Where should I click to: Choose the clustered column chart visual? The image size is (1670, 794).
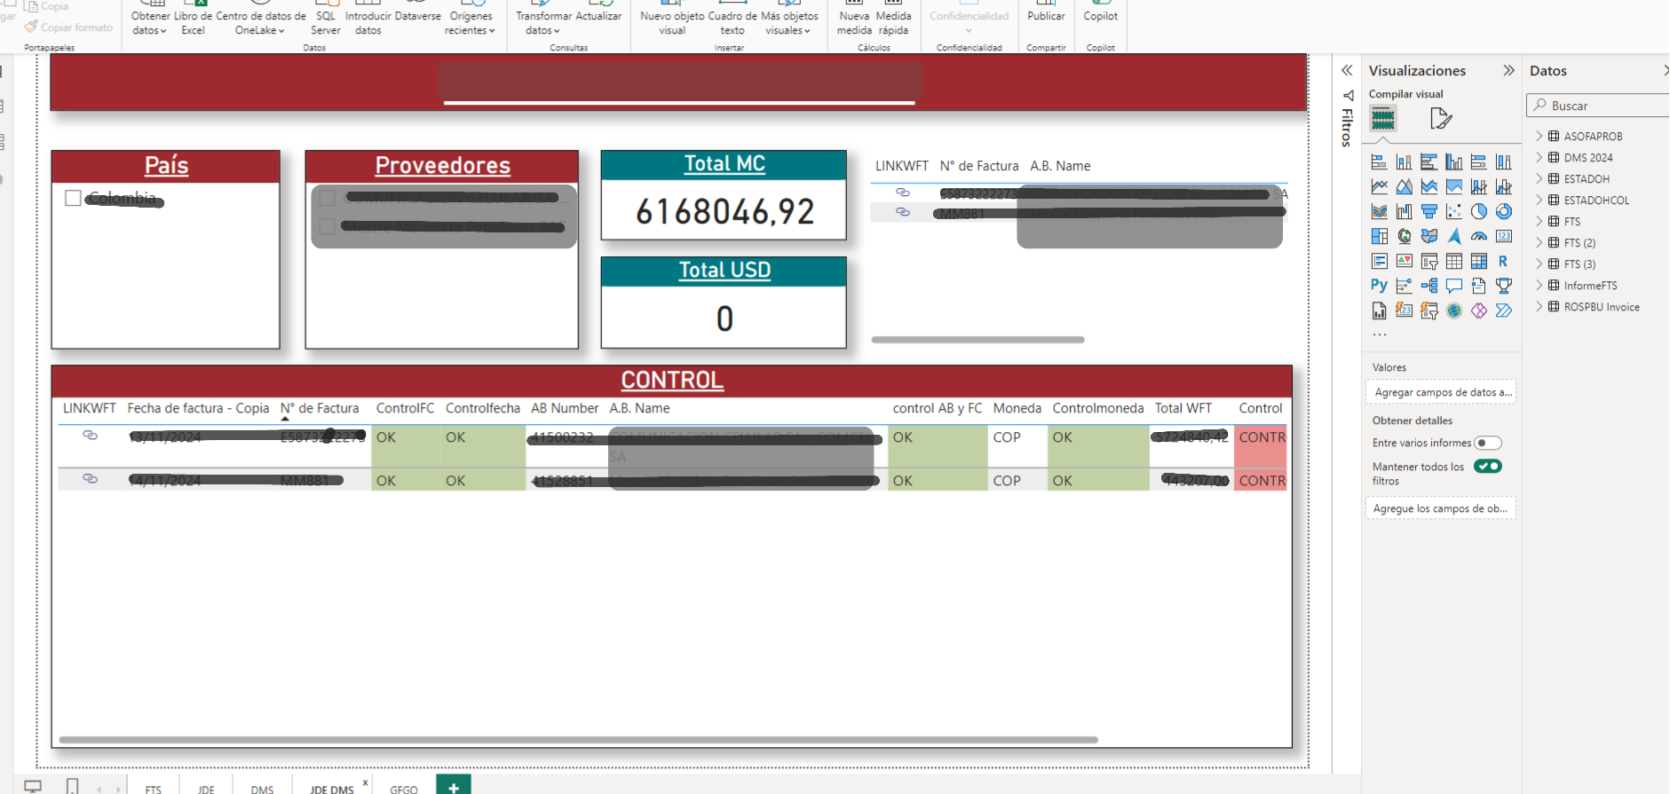pos(1453,162)
